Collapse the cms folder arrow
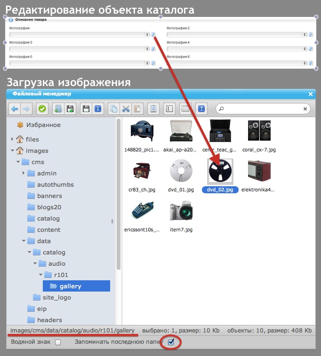The height and width of the screenshot is (356, 321). [x=18, y=162]
